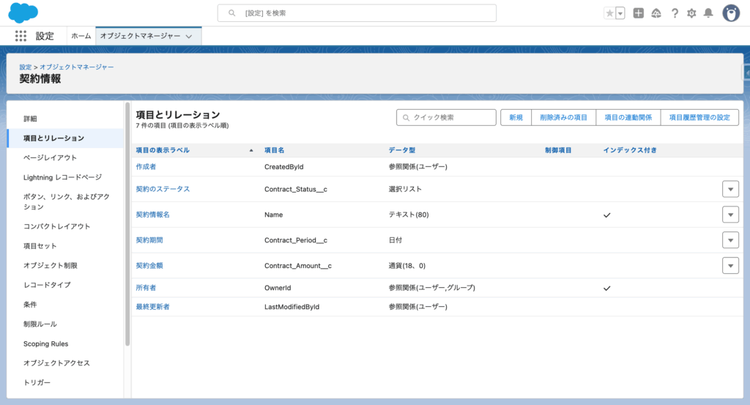Click the 新規 button
Viewport: 750px width, 405px height.
pos(516,117)
